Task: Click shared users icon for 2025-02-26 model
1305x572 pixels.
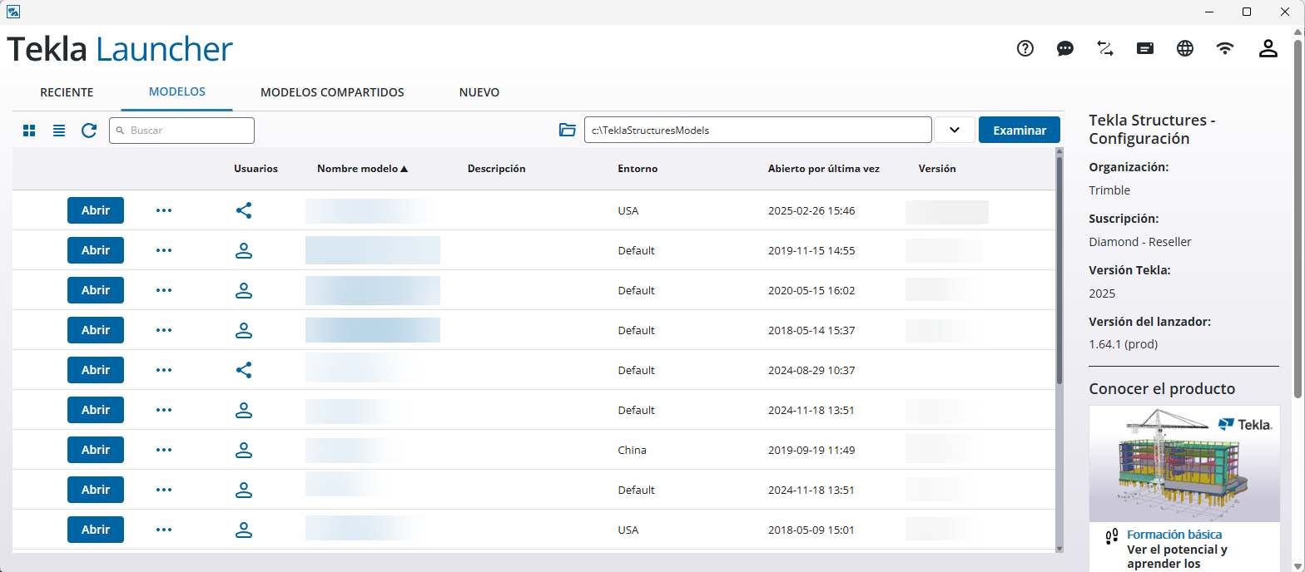Action: (x=244, y=210)
